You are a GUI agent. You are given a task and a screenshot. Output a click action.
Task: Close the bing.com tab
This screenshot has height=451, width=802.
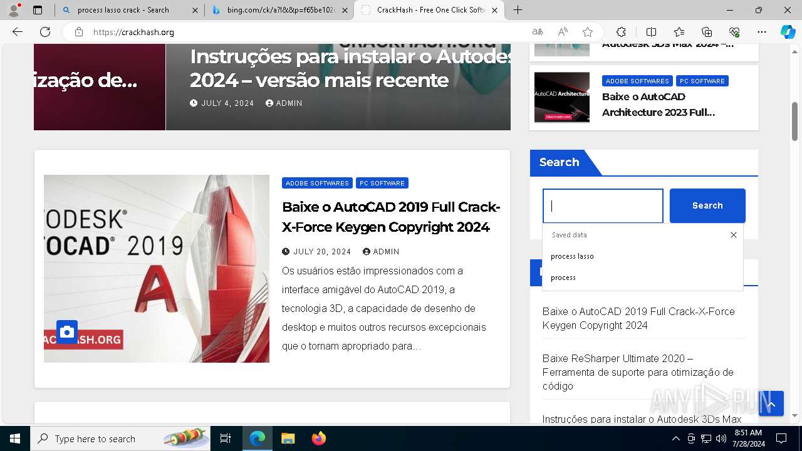345,10
